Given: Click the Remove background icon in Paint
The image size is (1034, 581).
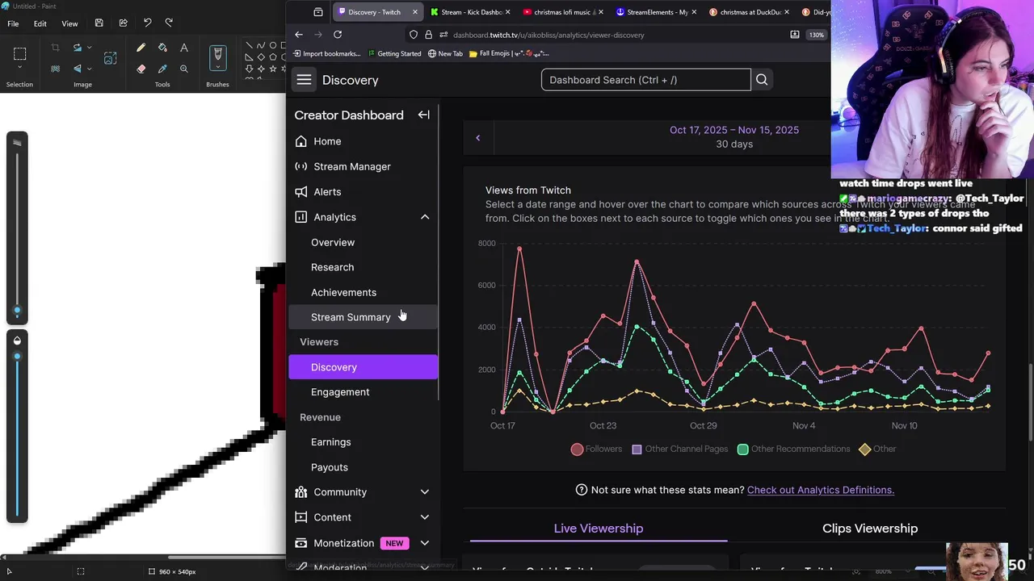Looking at the screenshot, I should coord(55,69).
